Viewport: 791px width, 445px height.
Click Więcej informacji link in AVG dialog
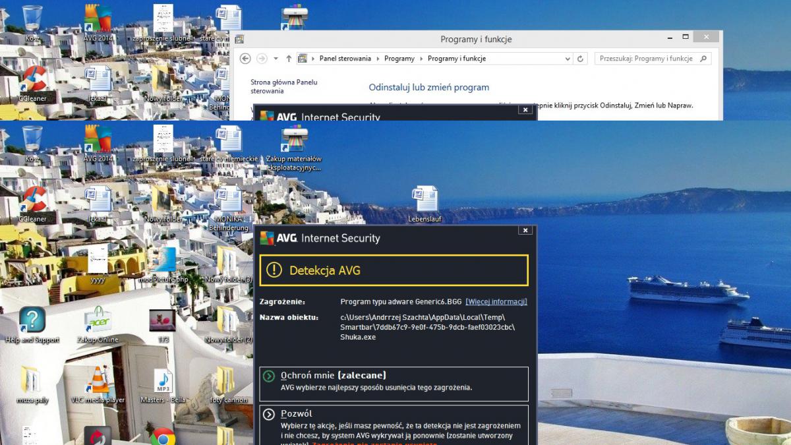tap(496, 302)
